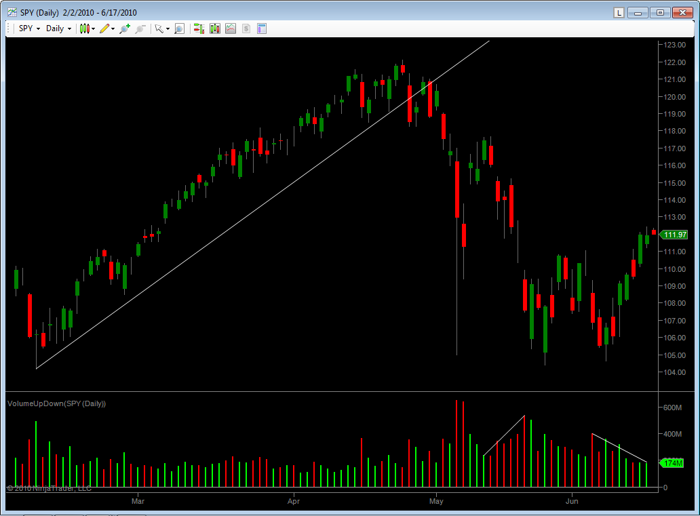
Task: Click the 123.00 price axis label
Action: tap(674, 45)
